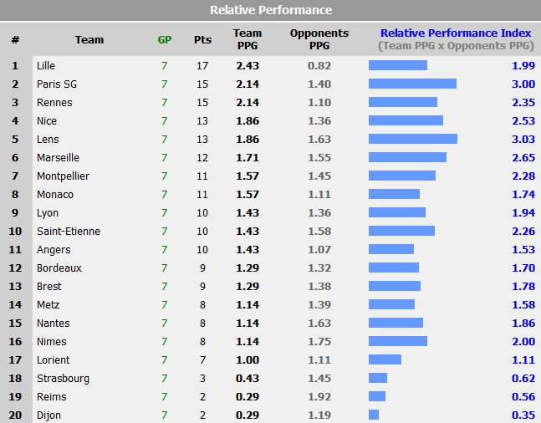
Task: Sort by Team PPG column header
Action: pos(248,39)
